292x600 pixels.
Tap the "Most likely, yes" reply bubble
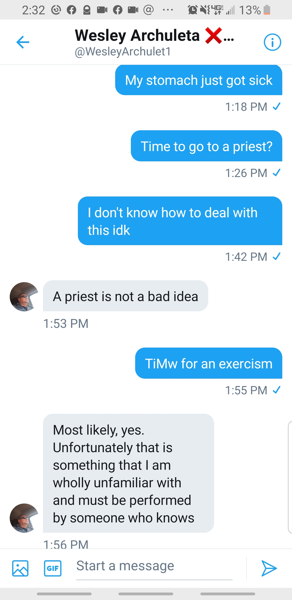click(128, 473)
